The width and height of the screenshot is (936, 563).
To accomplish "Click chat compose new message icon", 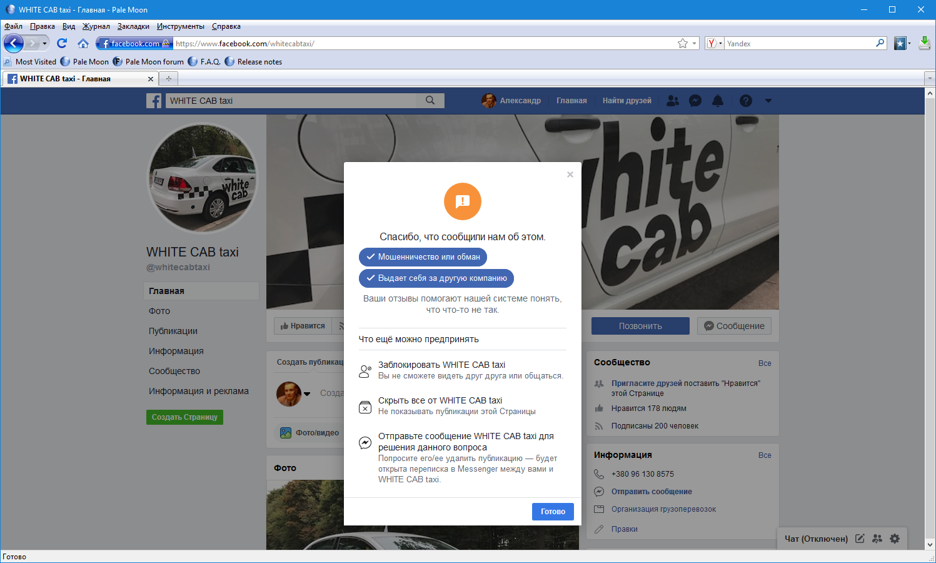I will (860, 539).
